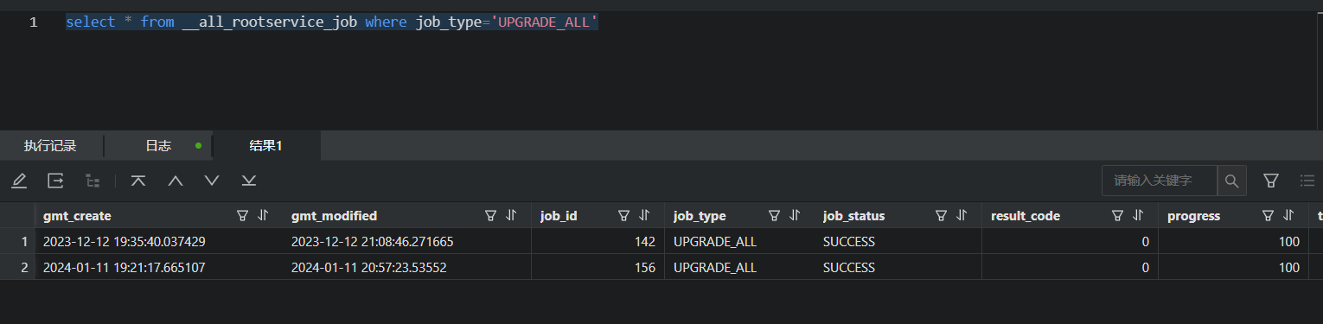1323x324 pixels.
Task: Select progress 100 in row 2
Action: pyautogui.click(x=1234, y=268)
